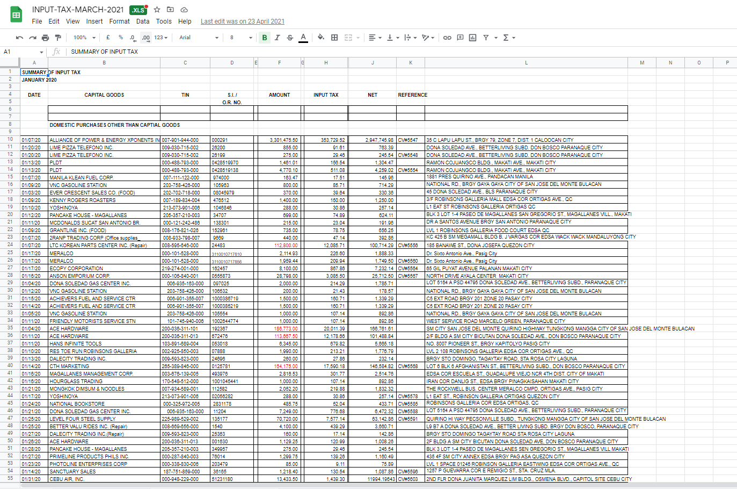The height and width of the screenshot is (489, 737).
Task: Toggle italic formatting
Action: [278, 38]
